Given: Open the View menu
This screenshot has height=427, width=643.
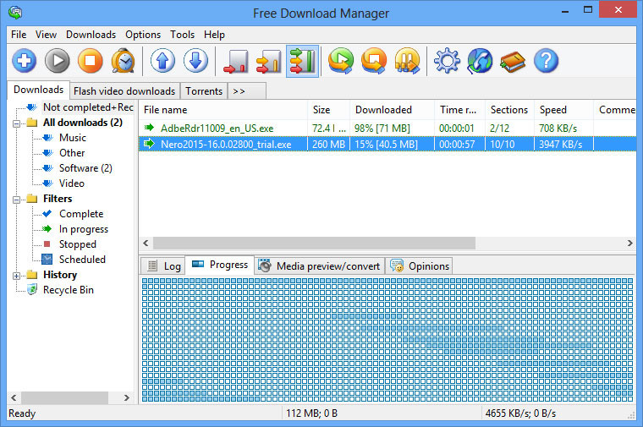Looking at the screenshot, I should tap(46, 35).
